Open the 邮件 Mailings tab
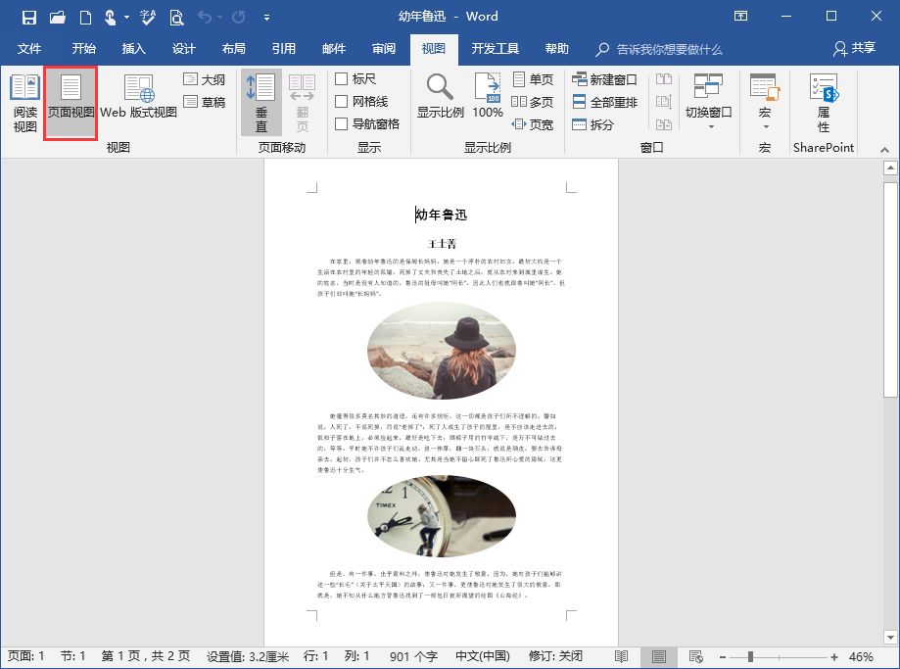Viewport: 900px width, 669px height. pos(334,49)
